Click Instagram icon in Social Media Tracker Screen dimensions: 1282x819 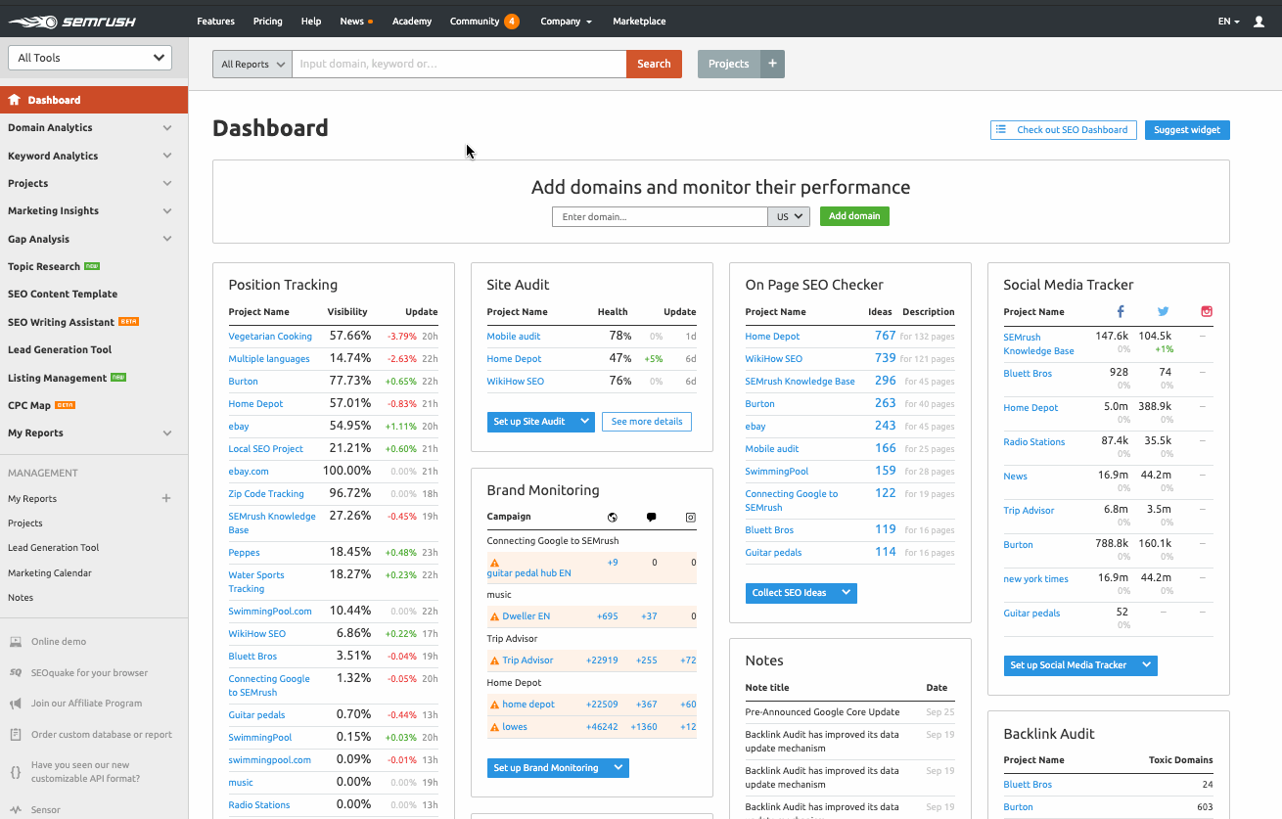(1207, 312)
